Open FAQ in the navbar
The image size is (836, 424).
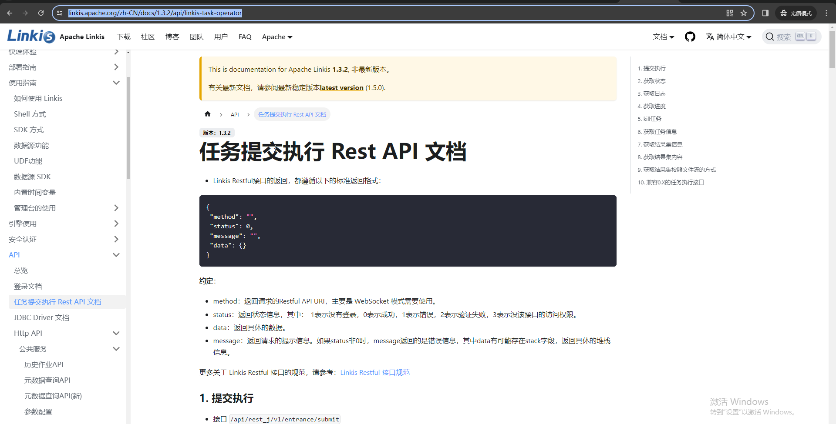pos(245,37)
